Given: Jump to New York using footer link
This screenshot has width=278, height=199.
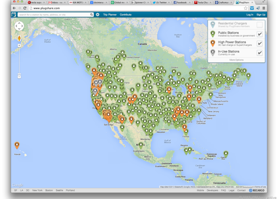Looking at the screenshot, I should tap(37, 190).
